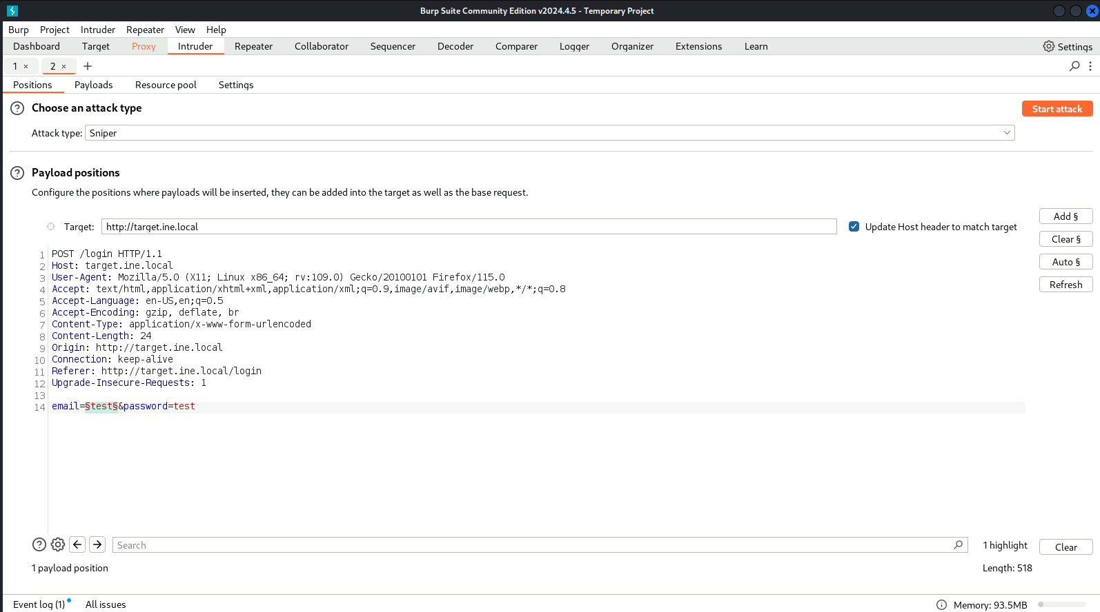
Task: Open All issues panel
Action: pos(106,604)
